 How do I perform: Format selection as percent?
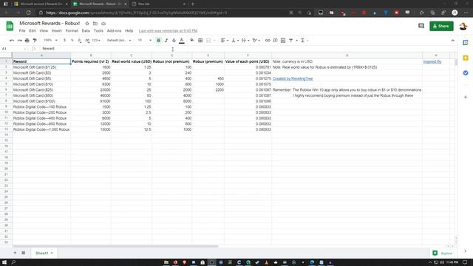[72, 41]
